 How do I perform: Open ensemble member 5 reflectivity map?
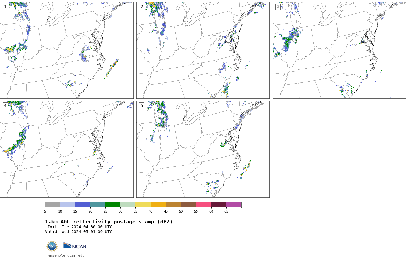pyautogui.click(x=203, y=149)
